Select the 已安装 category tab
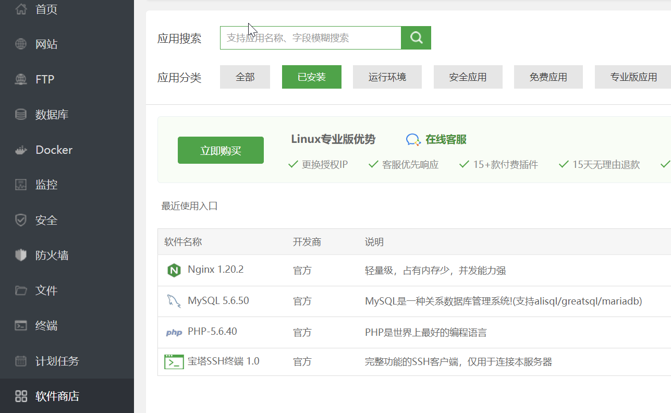 [312, 77]
